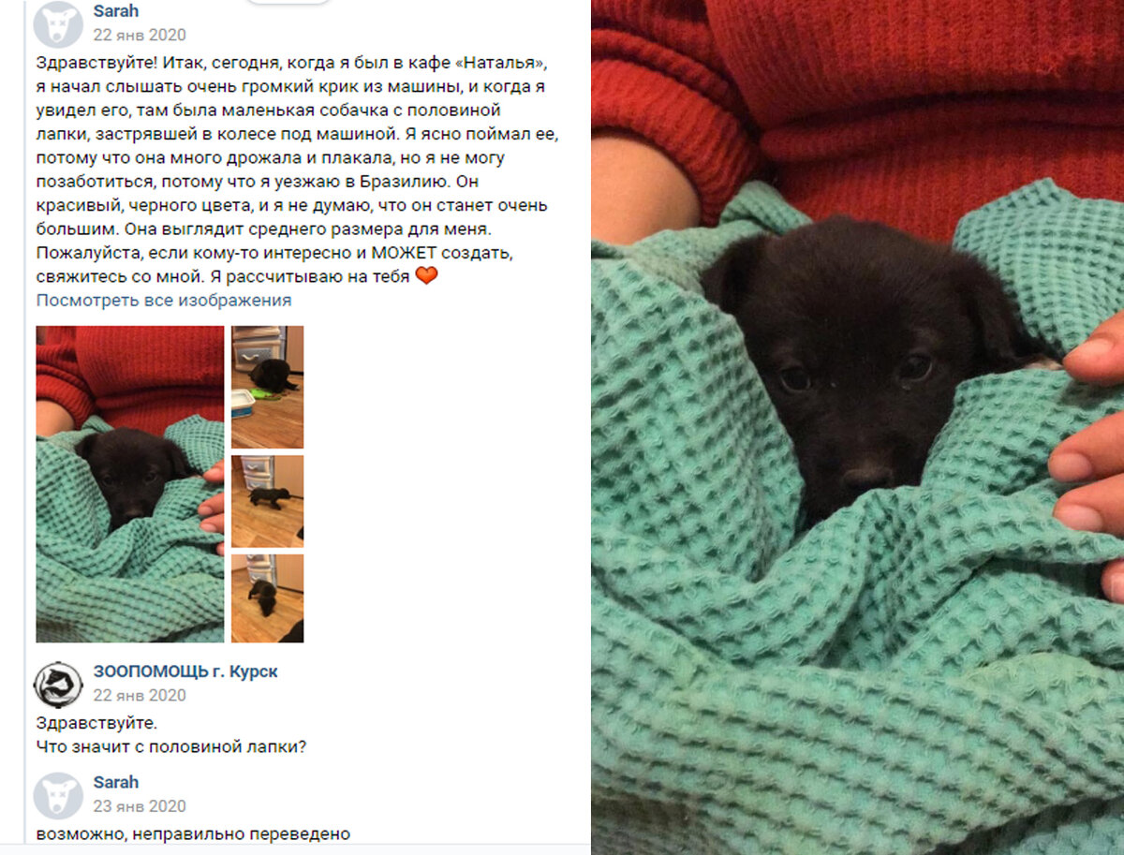Open the ЗООПОМОЩЬ г. Курск profile link
Image resolution: width=1124 pixels, height=855 pixels.
(x=185, y=671)
